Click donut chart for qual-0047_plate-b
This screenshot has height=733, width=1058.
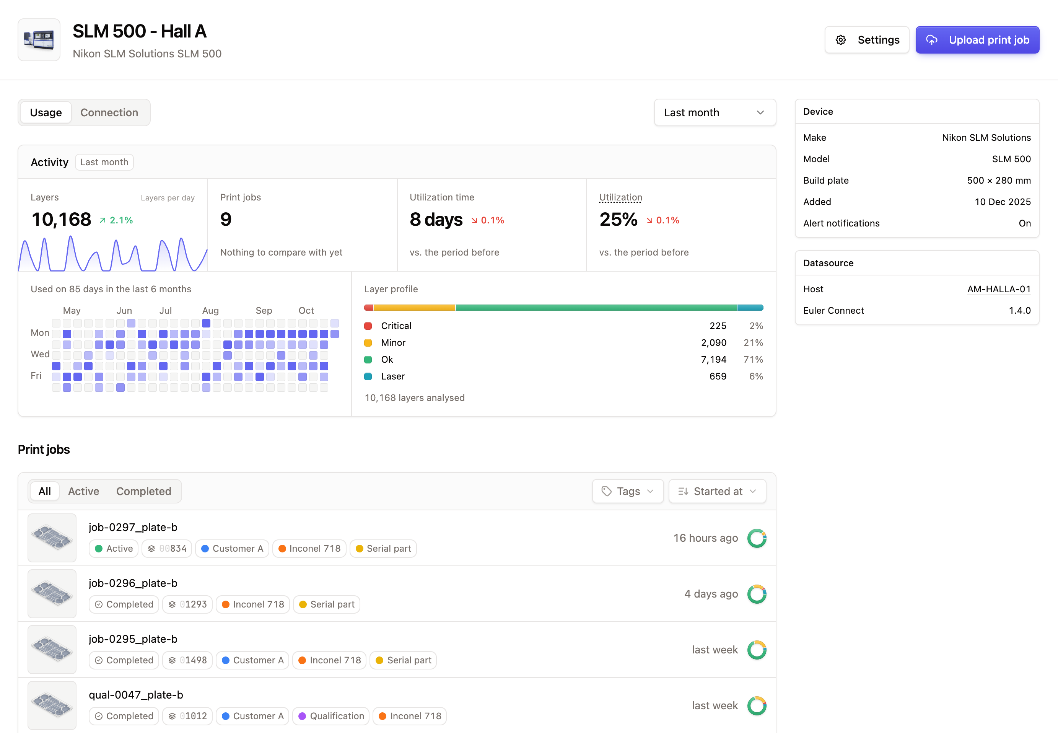click(757, 706)
